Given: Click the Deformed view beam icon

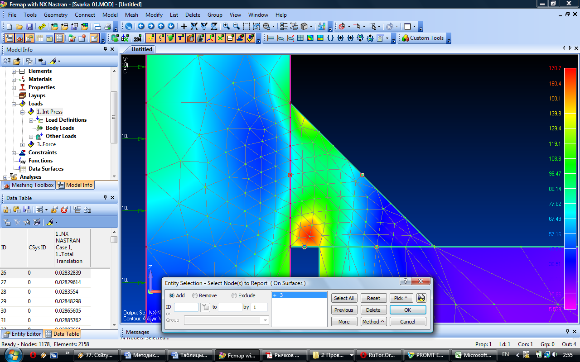Looking at the screenshot, I should click(x=280, y=38).
